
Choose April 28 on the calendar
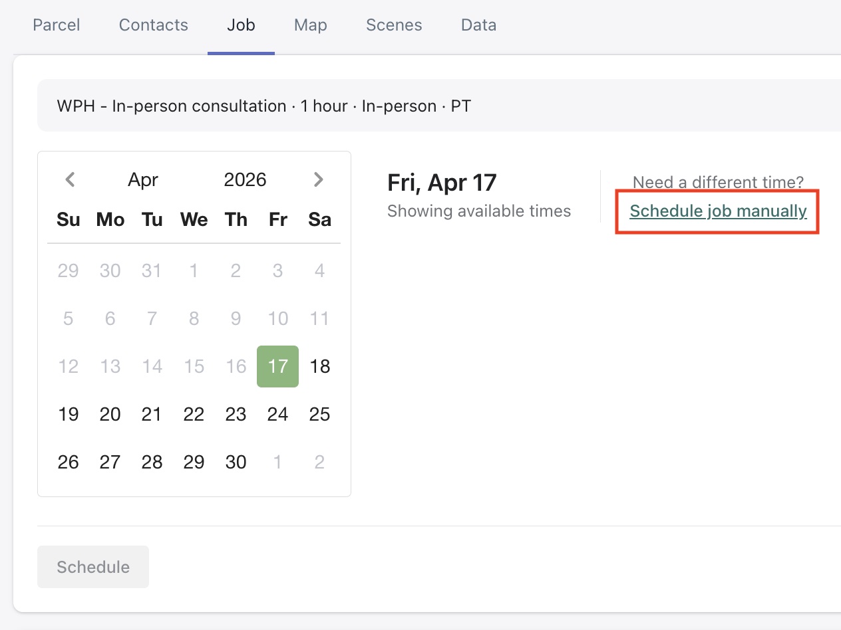(x=152, y=462)
